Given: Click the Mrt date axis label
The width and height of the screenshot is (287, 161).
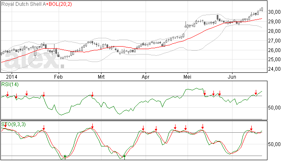Looking at the screenshot, I should click(101, 77).
